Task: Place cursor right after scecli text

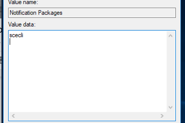Action: (x=23, y=35)
